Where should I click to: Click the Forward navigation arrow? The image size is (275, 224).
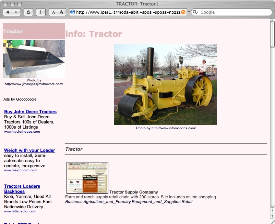(x=16, y=12)
